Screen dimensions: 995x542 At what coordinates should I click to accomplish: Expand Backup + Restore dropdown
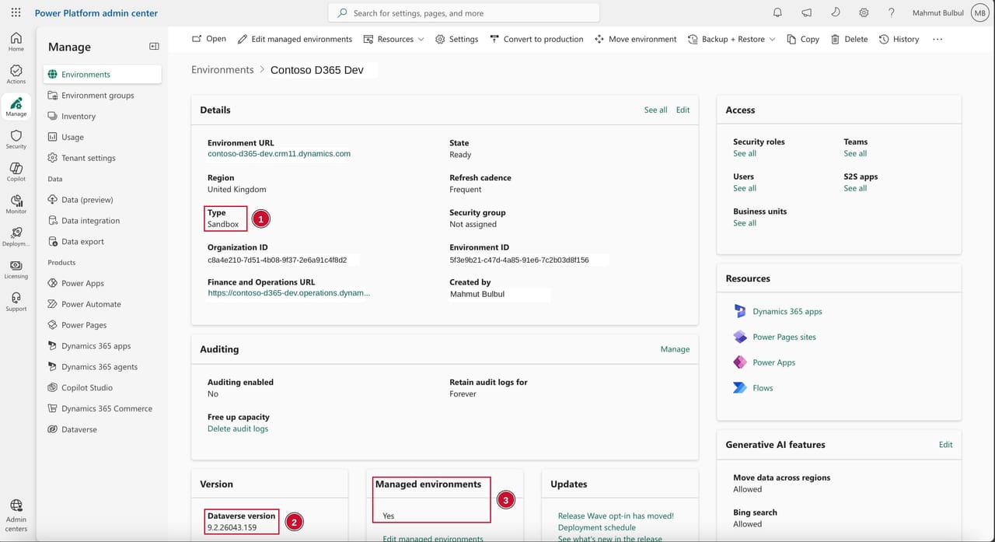(x=731, y=39)
